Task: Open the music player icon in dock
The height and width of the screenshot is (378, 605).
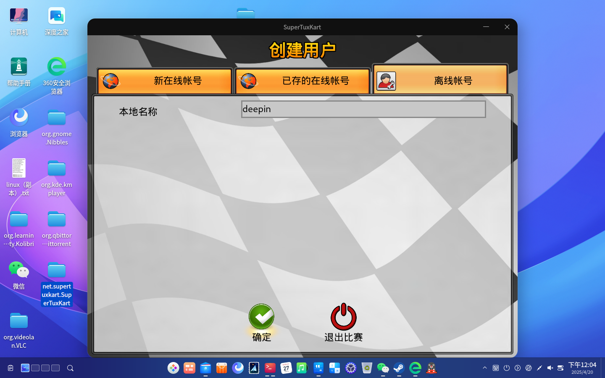Action: pos(302,368)
